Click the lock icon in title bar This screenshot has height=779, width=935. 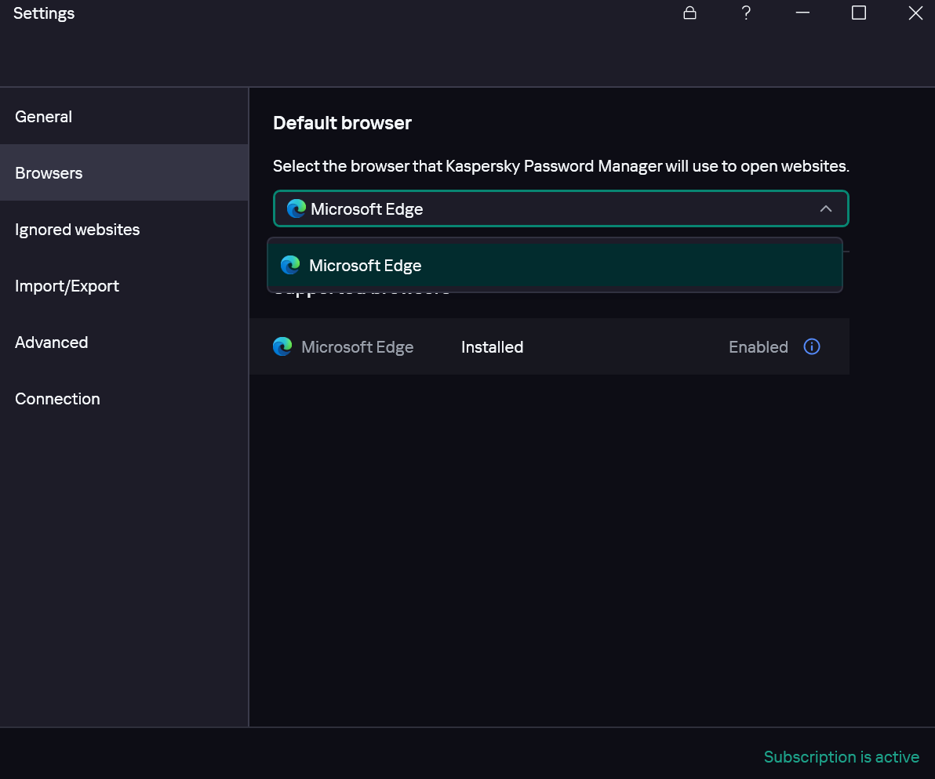tap(689, 13)
